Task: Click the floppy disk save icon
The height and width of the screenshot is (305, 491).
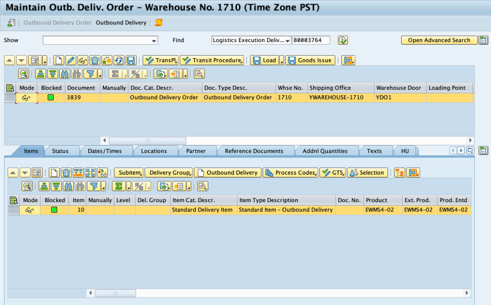Action: (x=131, y=60)
